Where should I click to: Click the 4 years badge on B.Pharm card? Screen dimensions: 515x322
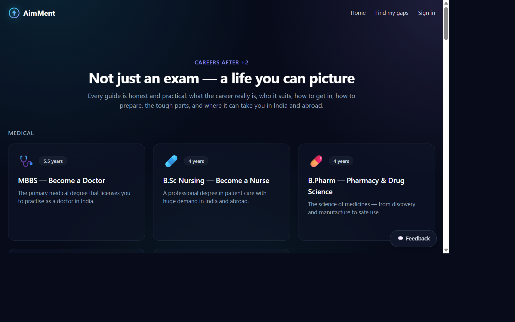(341, 161)
